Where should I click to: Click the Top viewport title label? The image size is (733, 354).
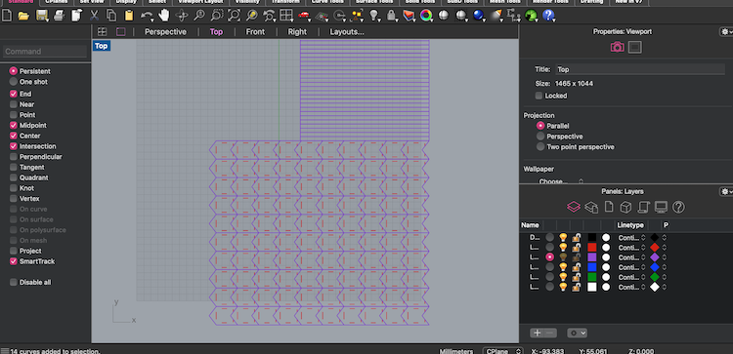[102, 46]
